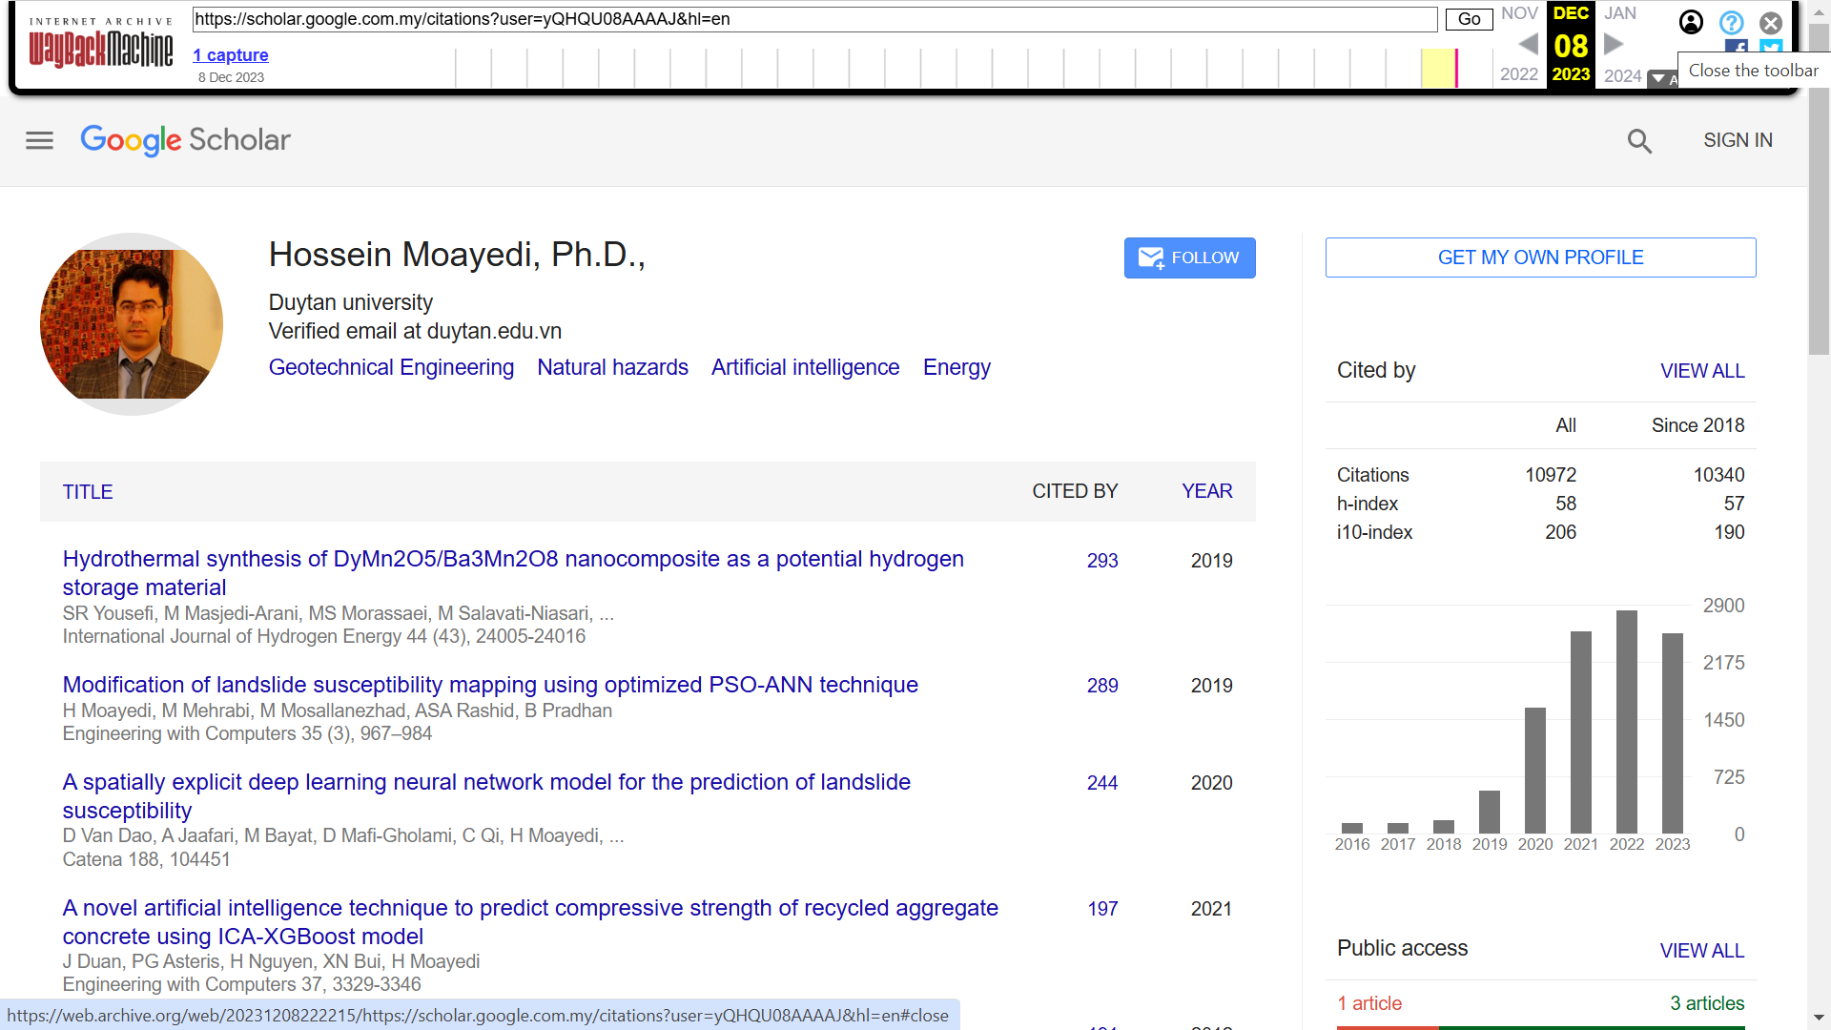Sort publications by TITLE column
1831x1030 pixels.
(x=88, y=492)
